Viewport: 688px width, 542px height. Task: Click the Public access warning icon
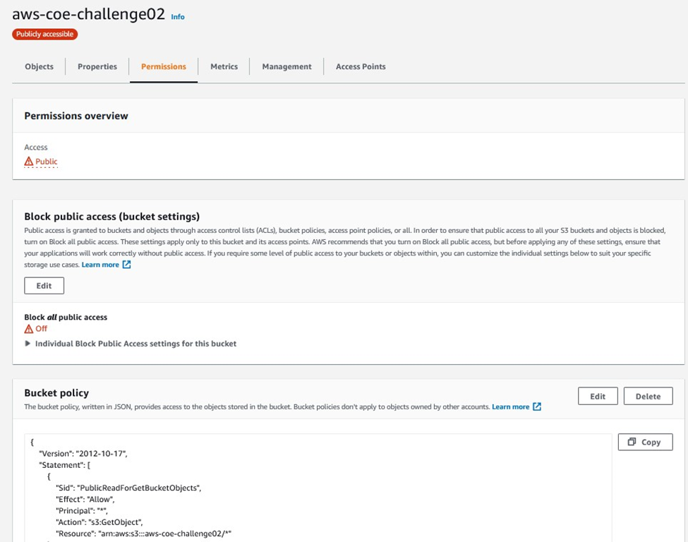click(29, 162)
